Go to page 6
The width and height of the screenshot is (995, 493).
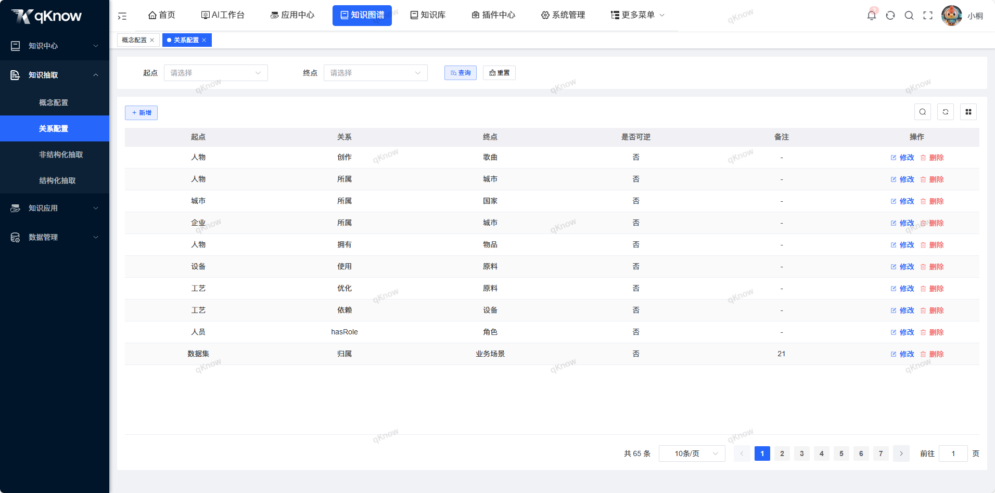(x=861, y=453)
